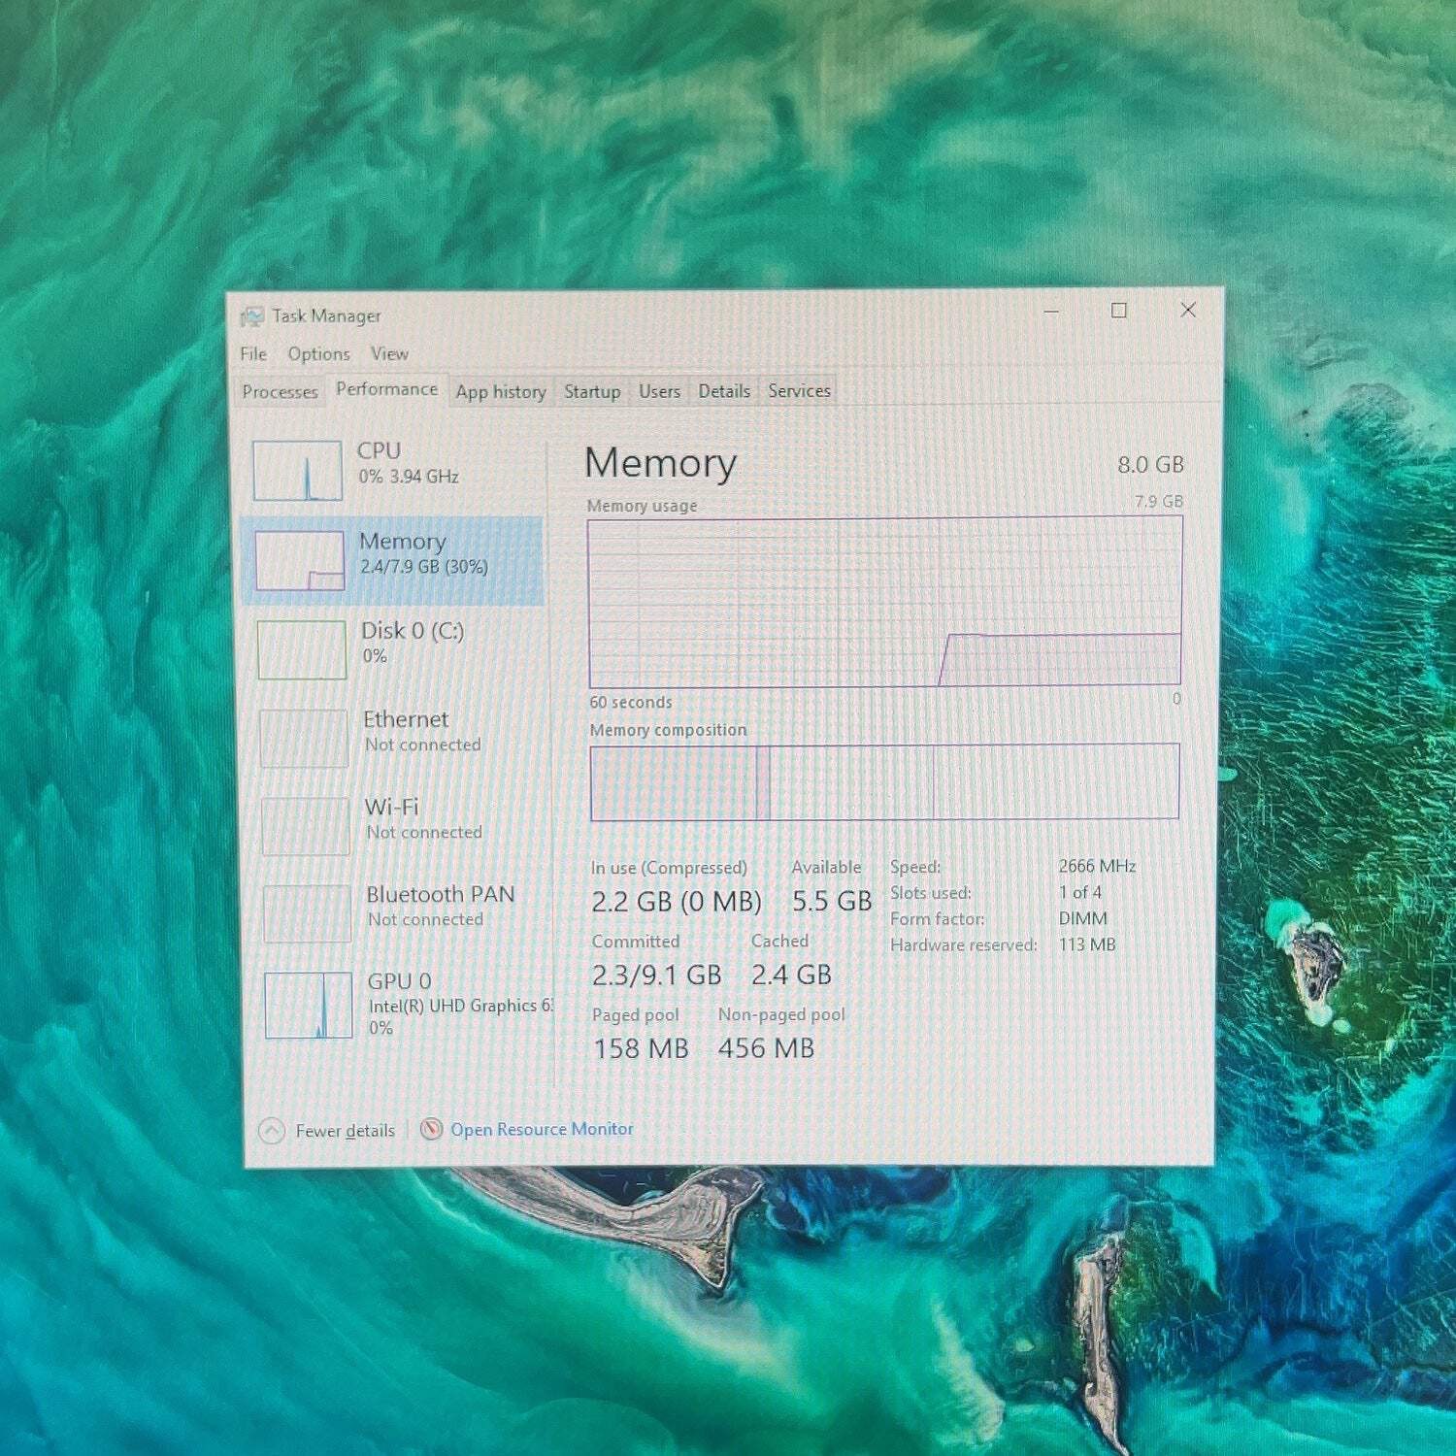Click the Available 5.5 GB value
This screenshot has width=1456, height=1456.
point(832,902)
